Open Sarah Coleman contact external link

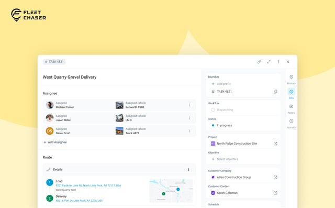click(275, 193)
